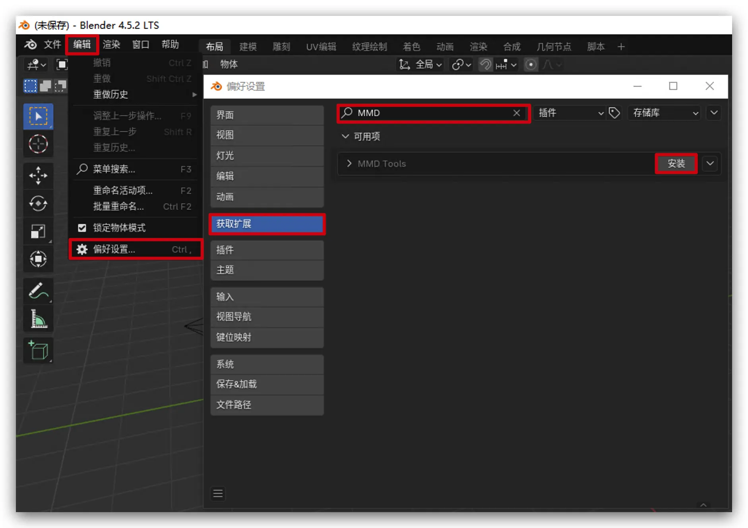Select the Annotate pencil tool

tap(38, 291)
